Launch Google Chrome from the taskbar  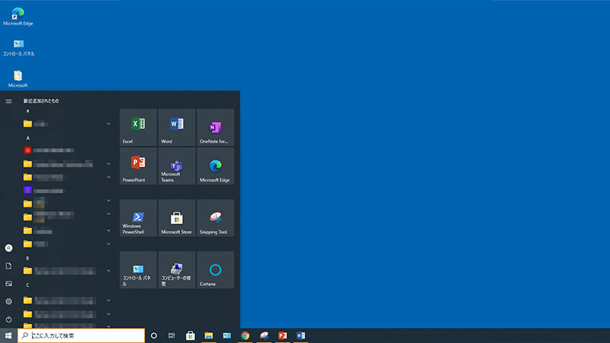245,335
